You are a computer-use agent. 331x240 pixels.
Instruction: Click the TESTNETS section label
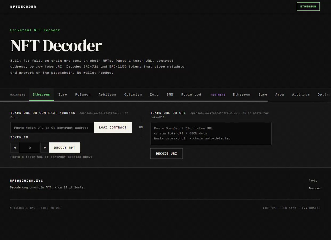[218, 95]
